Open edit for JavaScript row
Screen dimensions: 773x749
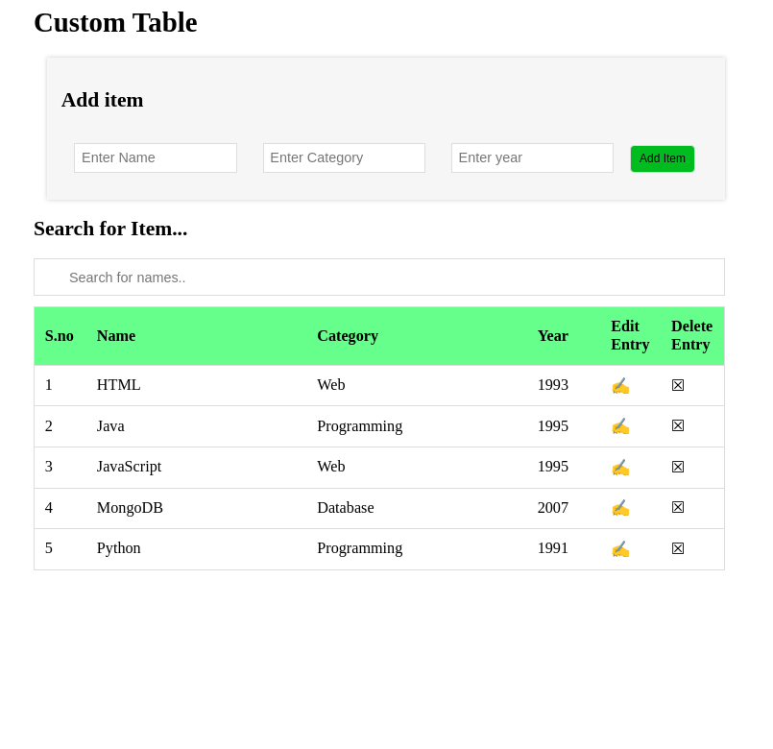click(x=620, y=468)
